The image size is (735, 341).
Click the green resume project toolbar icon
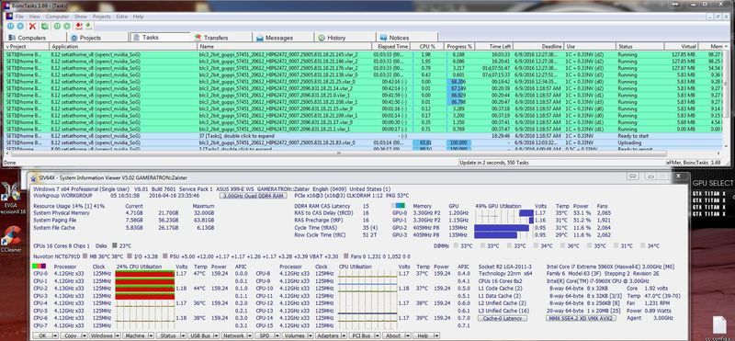[x=67, y=27]
